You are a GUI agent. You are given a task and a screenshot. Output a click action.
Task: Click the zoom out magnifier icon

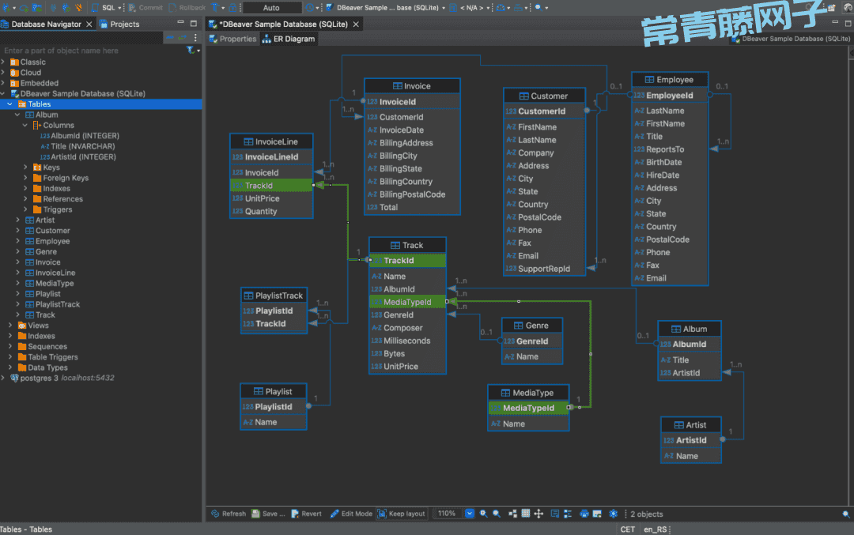tap(497, 514)
